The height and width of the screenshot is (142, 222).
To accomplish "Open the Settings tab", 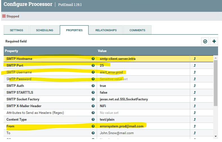I will tap(16, 30).
